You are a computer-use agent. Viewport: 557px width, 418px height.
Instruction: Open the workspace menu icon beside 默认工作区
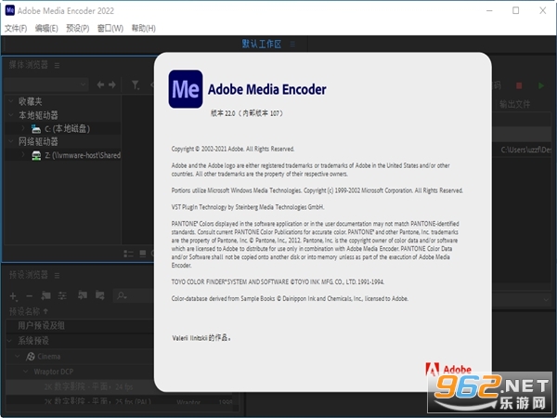point(292,44)
